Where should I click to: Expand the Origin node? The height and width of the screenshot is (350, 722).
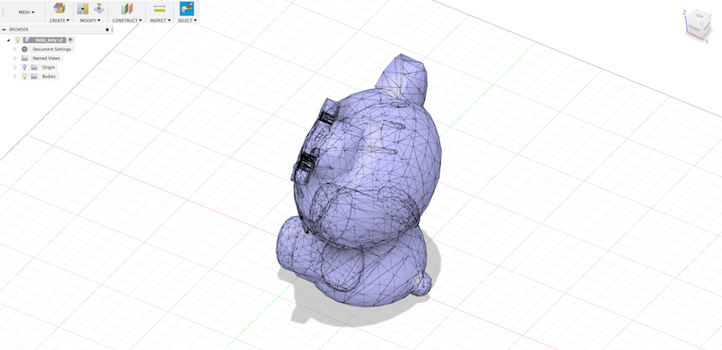coord(15,67)
